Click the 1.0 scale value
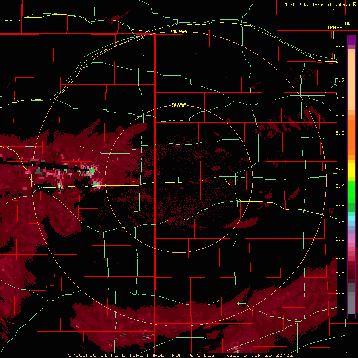Screen dimensions: 358x358 point(340,239)
